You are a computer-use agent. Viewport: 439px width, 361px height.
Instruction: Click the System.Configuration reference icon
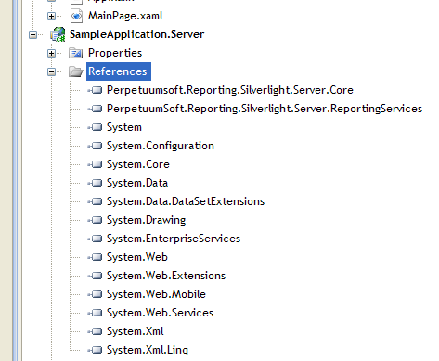click(x=95, y=146)
